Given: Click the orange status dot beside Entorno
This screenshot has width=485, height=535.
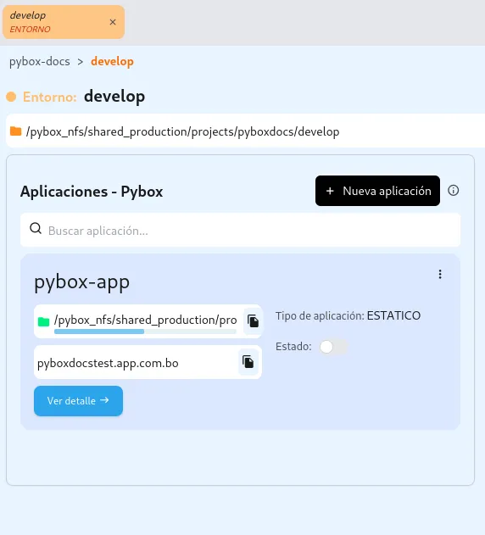Looking at the screenshot, I should (x=11, y=97).
